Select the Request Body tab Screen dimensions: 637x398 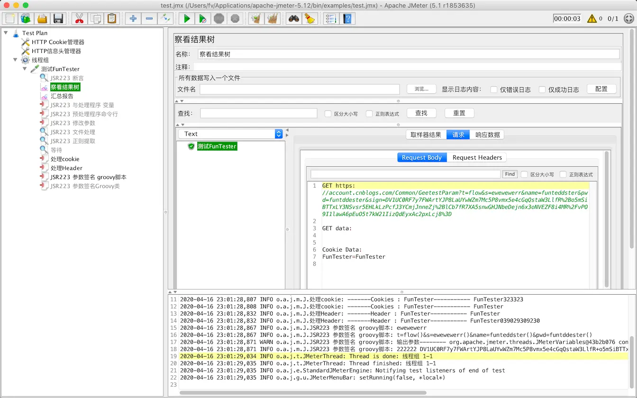[422, 157]
